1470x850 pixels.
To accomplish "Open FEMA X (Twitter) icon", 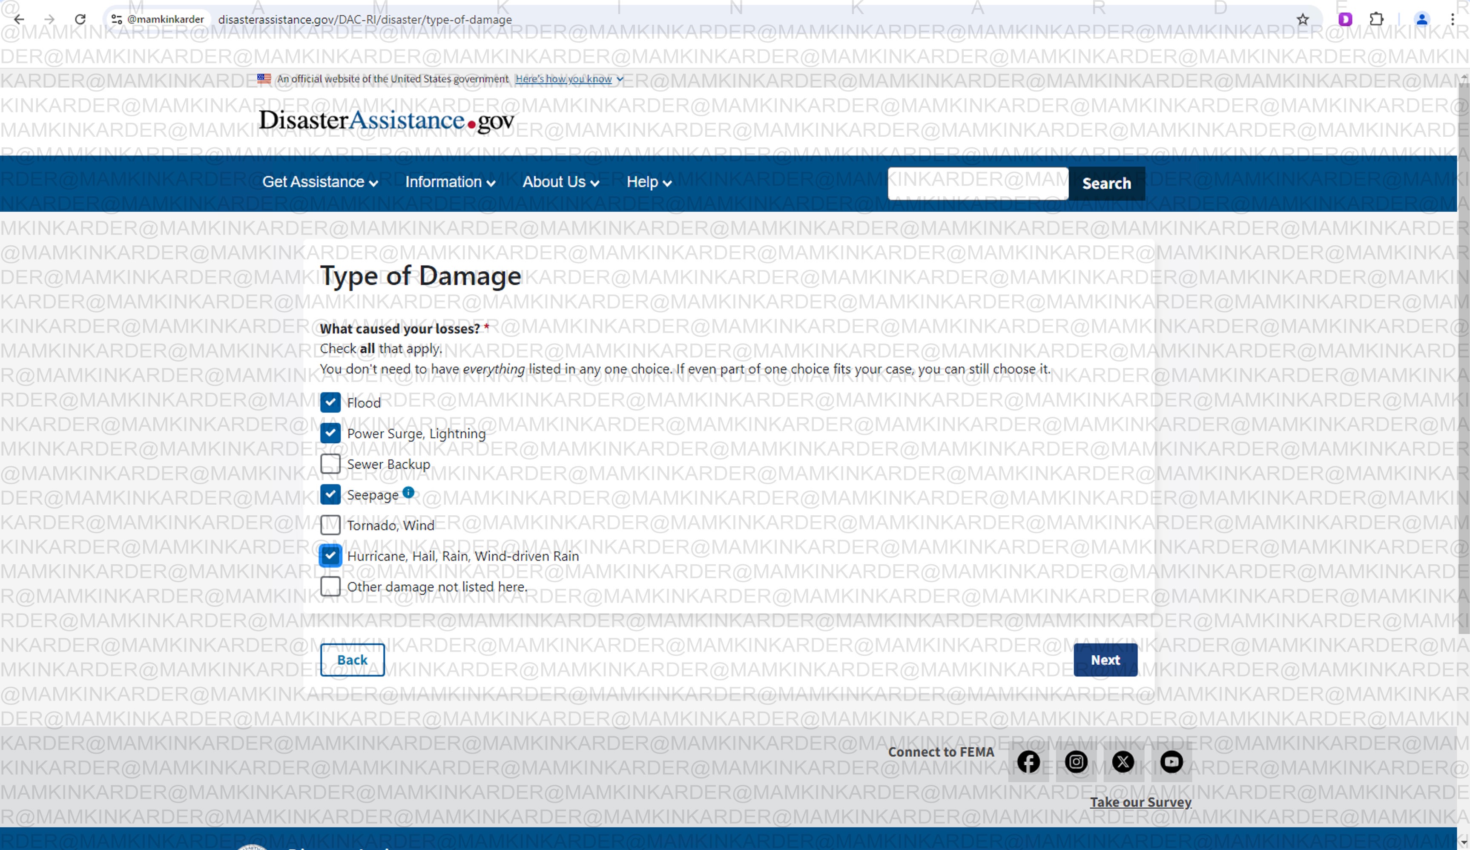I will click(x=1123, y=762).
